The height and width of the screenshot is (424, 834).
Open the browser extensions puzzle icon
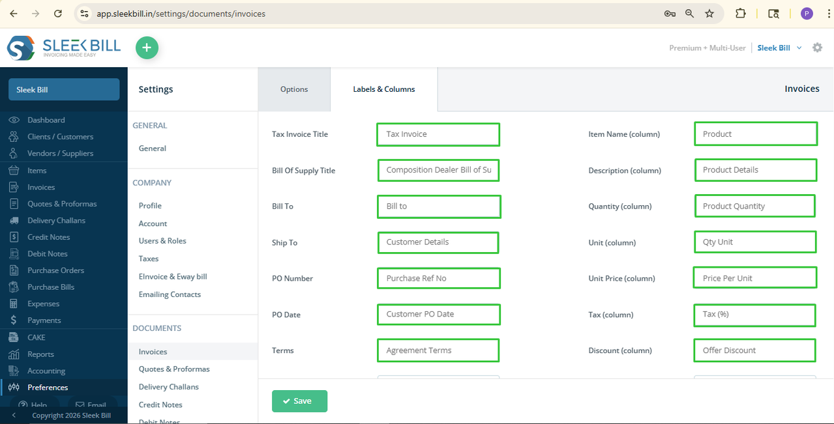click(741, 13)
